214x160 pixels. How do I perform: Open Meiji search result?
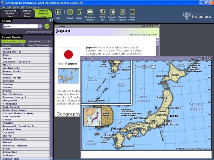(x=25, y=65)
